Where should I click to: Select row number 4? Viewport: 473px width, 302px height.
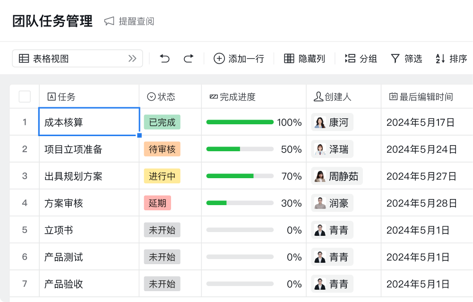click(25, 203)
